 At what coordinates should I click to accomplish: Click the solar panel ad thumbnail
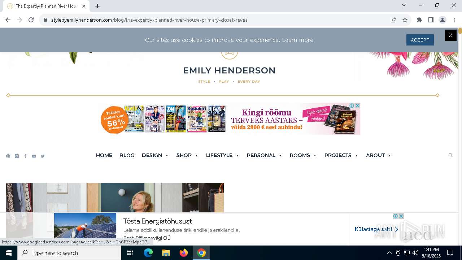pos(85,226)
